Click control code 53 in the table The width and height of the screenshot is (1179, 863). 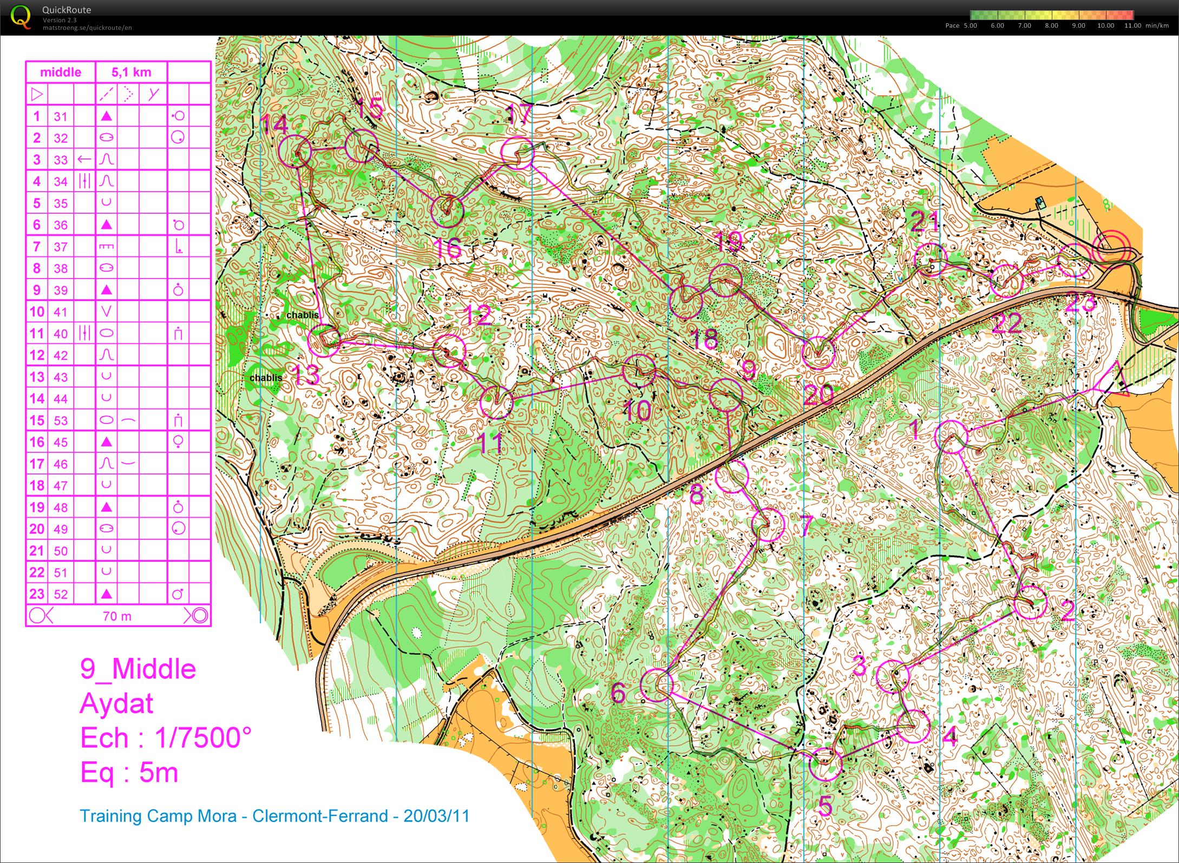click(61, 420)
